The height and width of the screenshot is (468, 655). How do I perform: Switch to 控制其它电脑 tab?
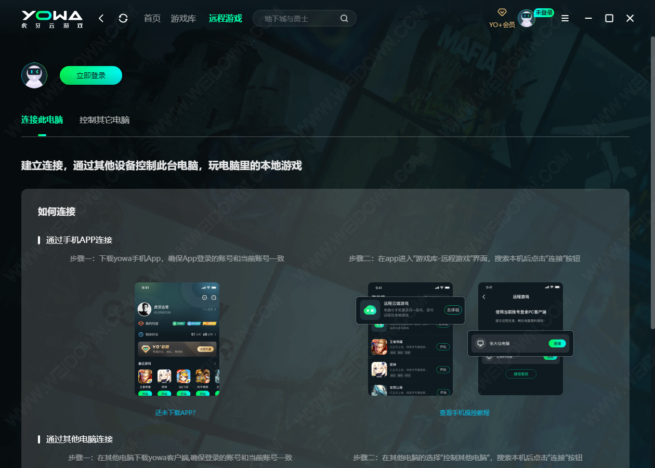tap(104, 120)
